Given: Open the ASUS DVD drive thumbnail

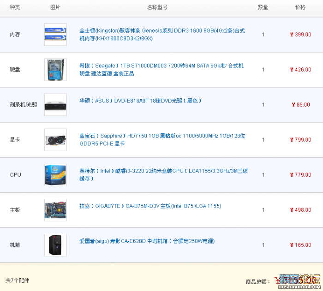Looking at the screenshot, I should coord(55,105).
